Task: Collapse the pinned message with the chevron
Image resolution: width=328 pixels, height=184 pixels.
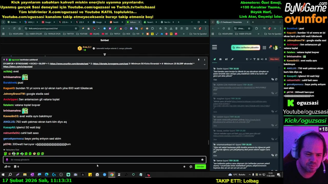Action: 204,64
